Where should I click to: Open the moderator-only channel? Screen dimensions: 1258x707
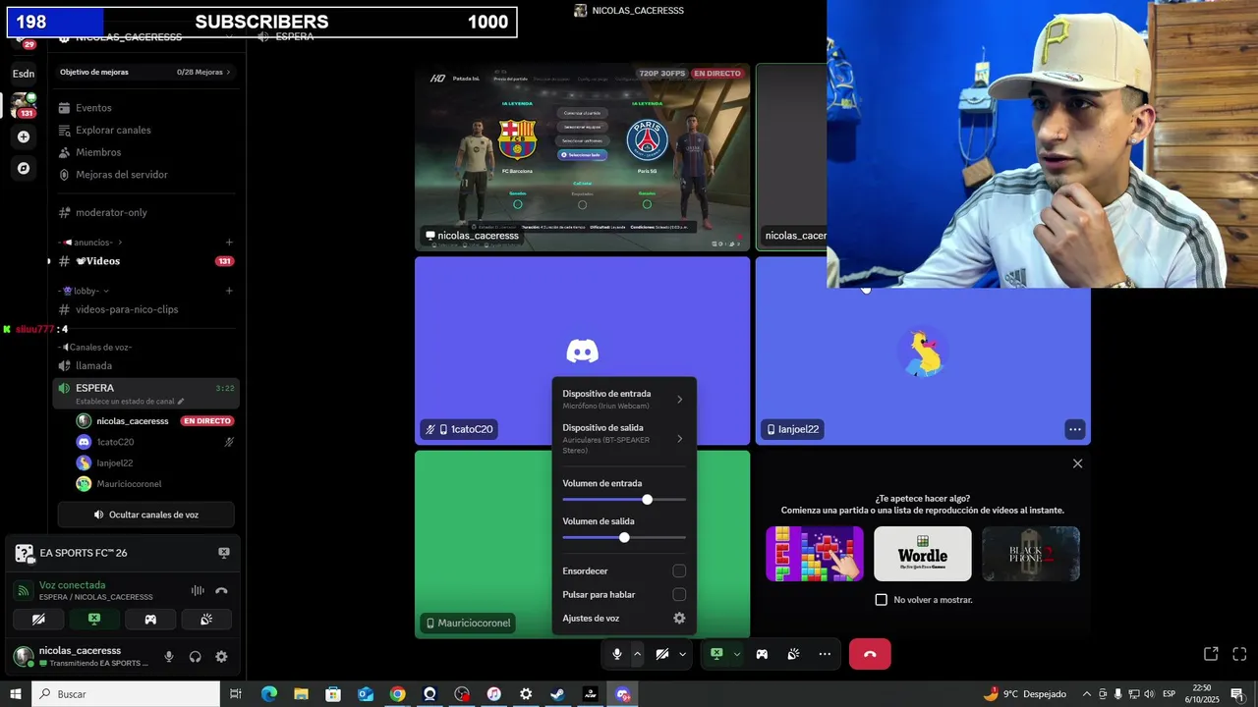(x=145, y=212)
